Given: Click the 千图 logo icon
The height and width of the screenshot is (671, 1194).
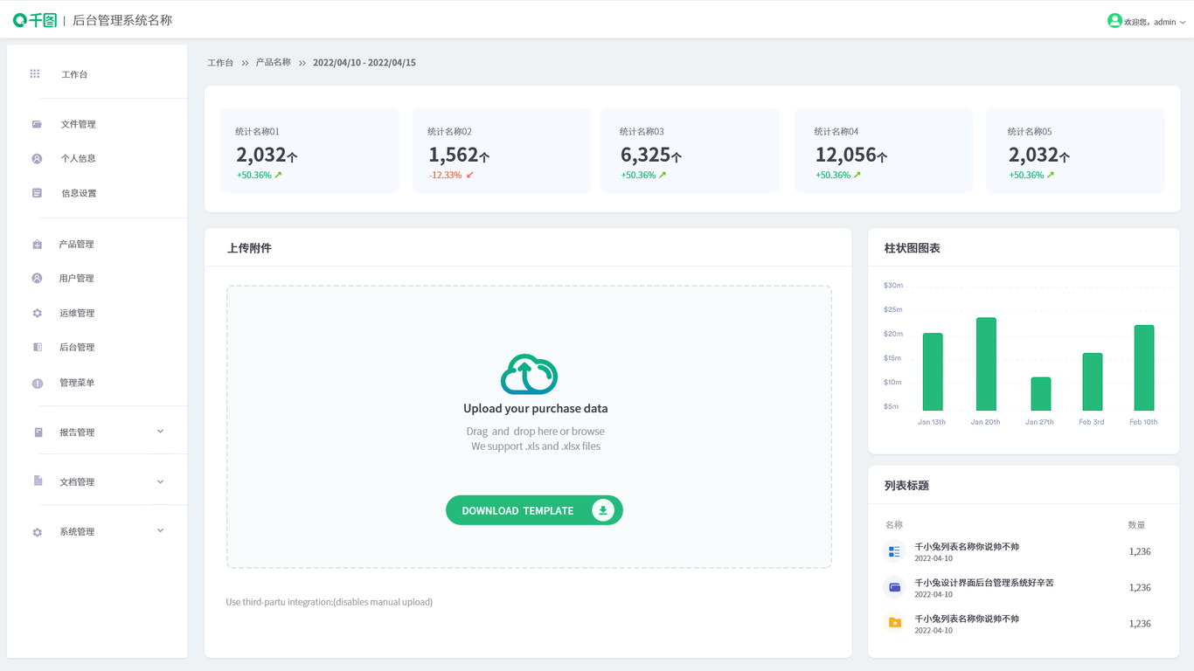Looking at the screenshot, I should click(x=35, y=20).
